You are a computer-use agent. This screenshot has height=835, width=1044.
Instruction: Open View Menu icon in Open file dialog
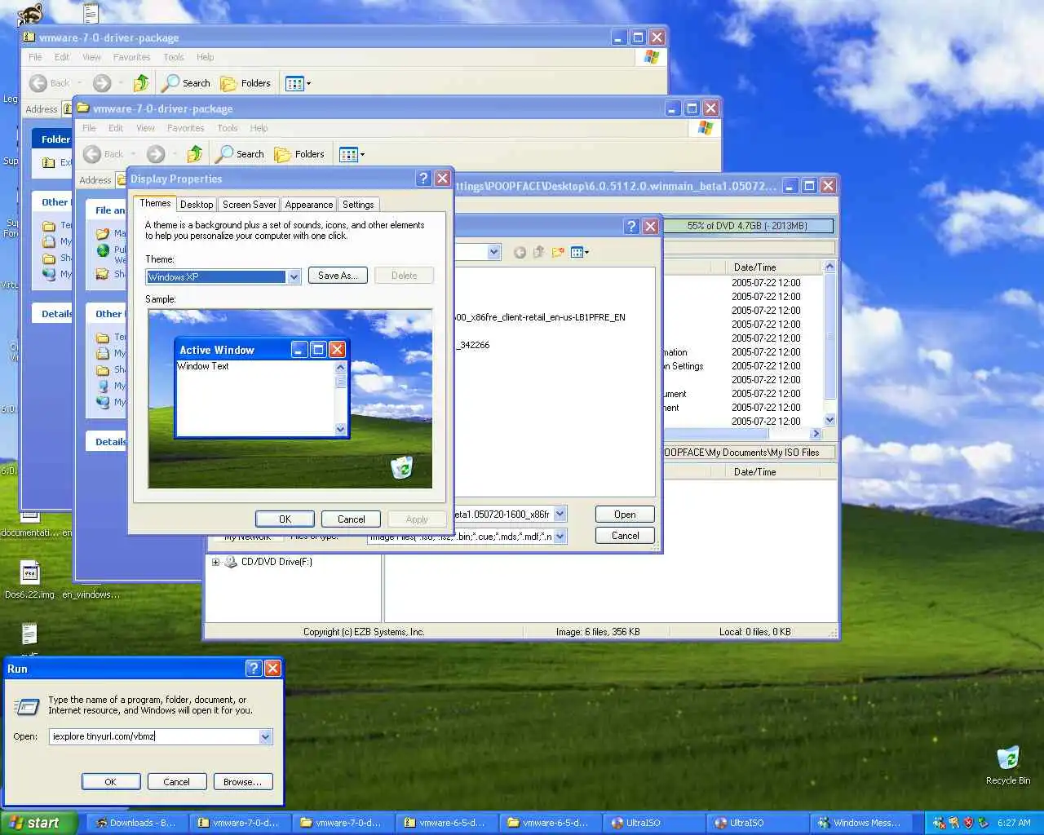click(x=580, y=253)
